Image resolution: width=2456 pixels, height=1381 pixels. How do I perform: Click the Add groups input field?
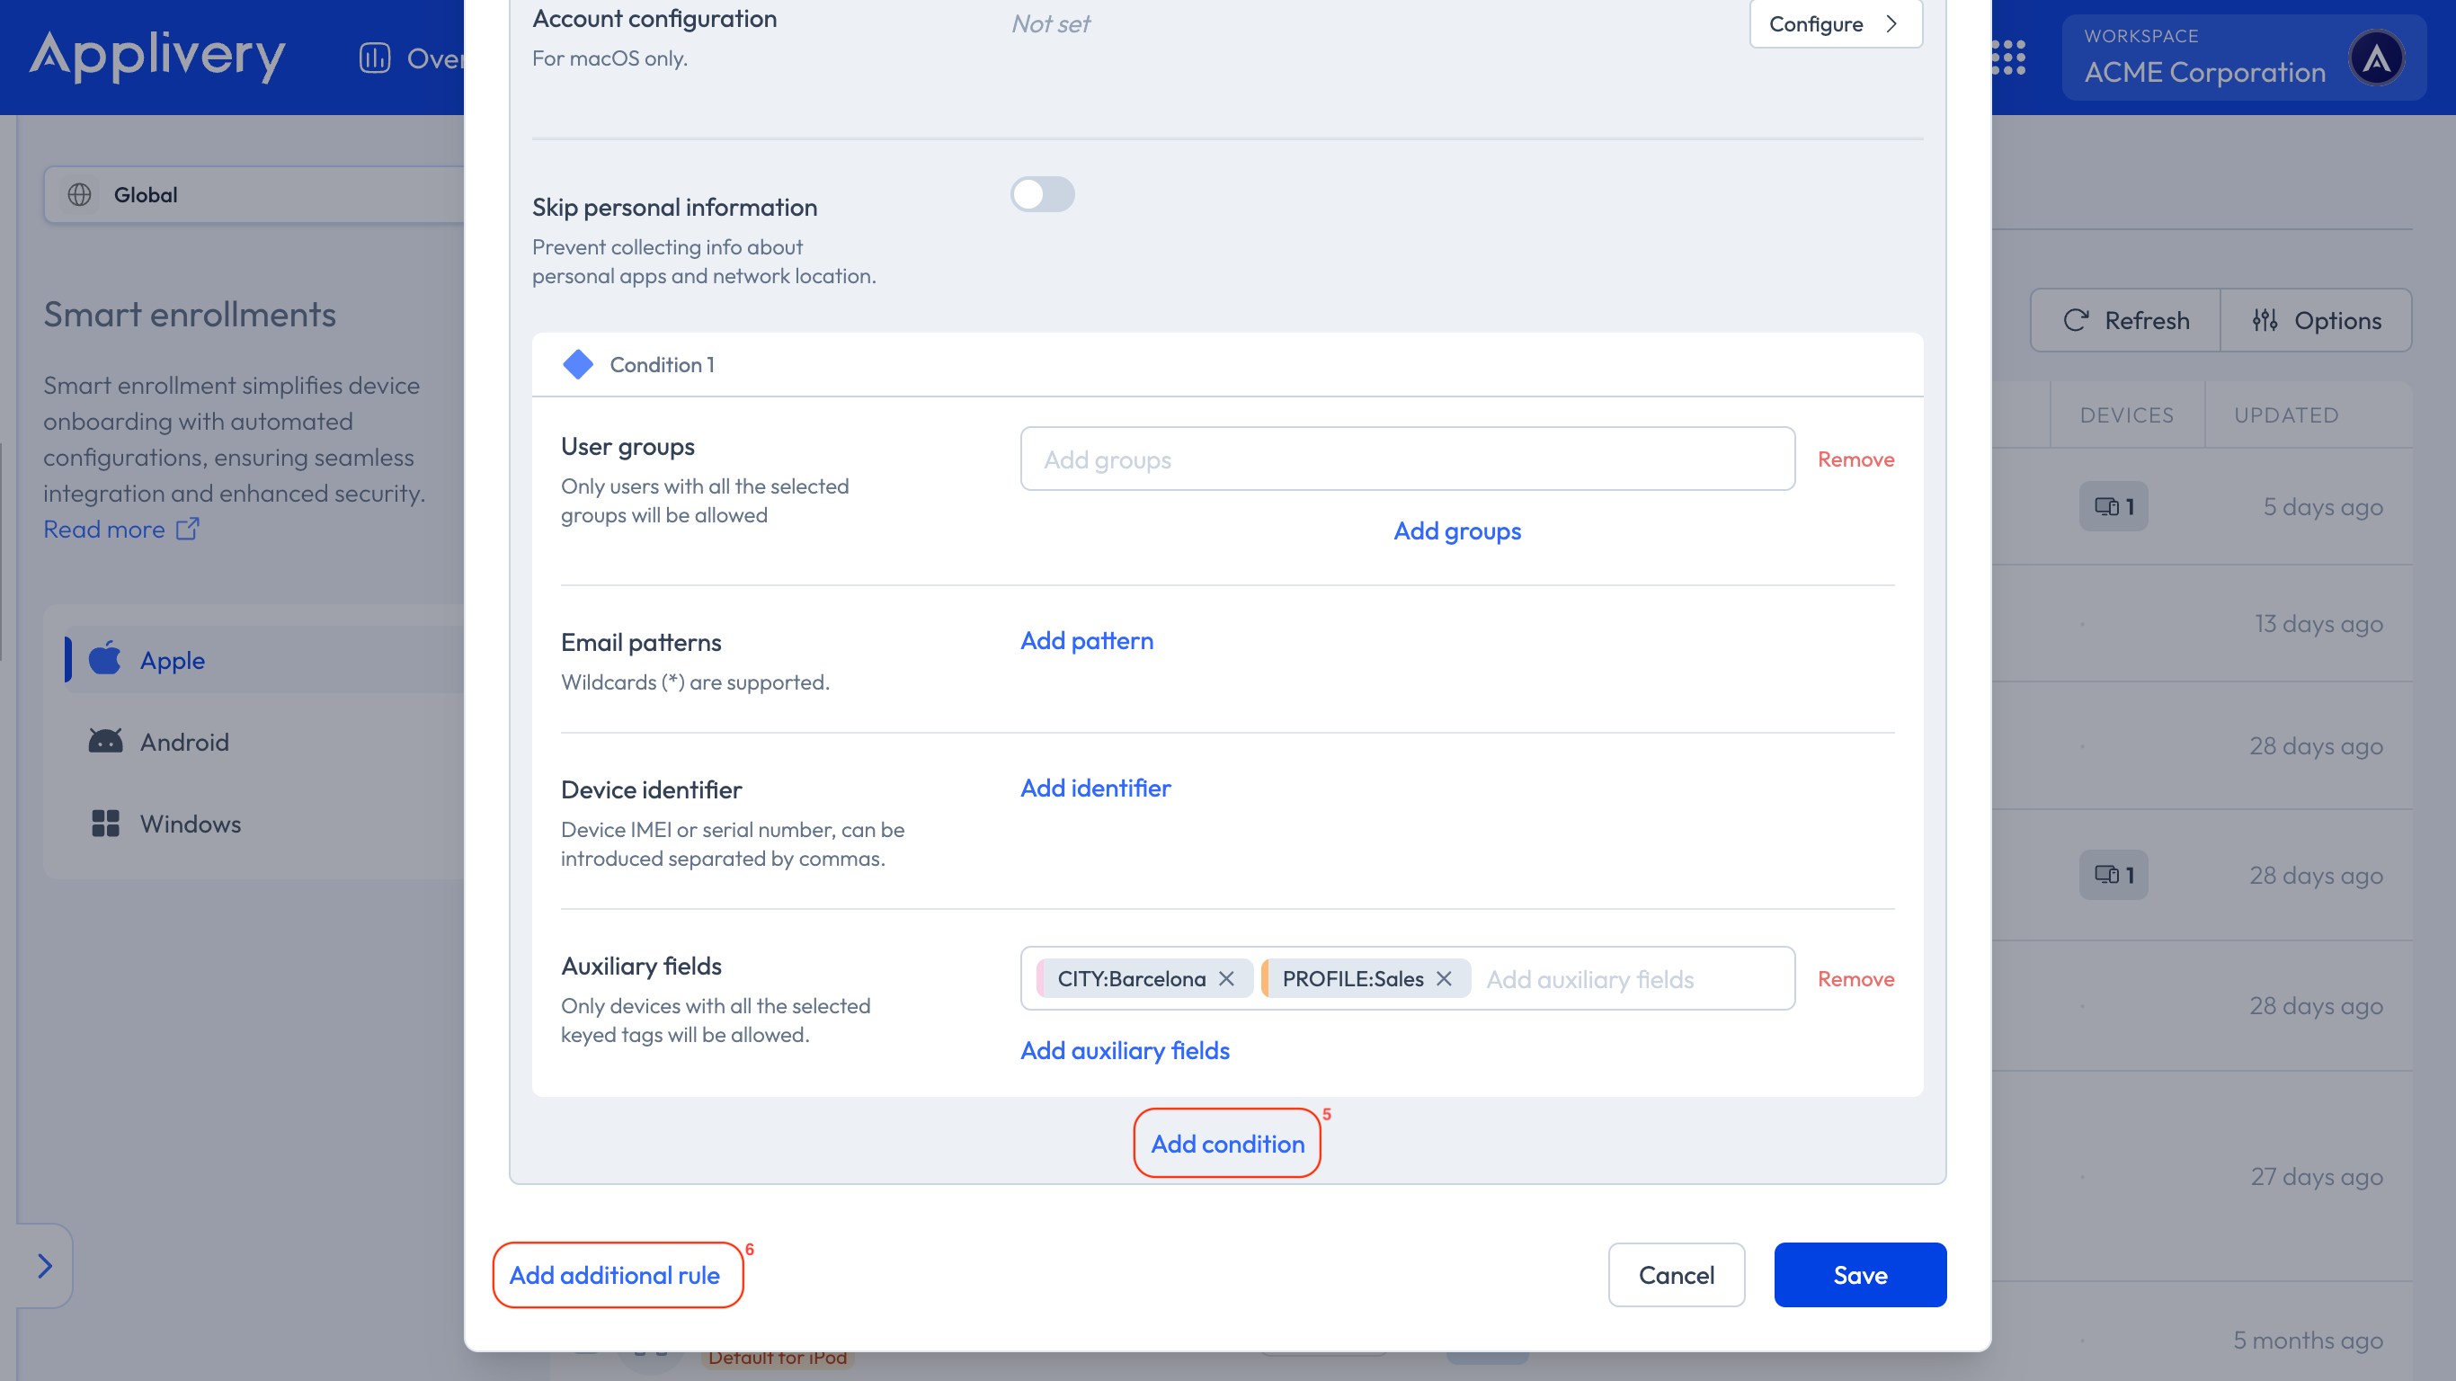[1406, 459]
